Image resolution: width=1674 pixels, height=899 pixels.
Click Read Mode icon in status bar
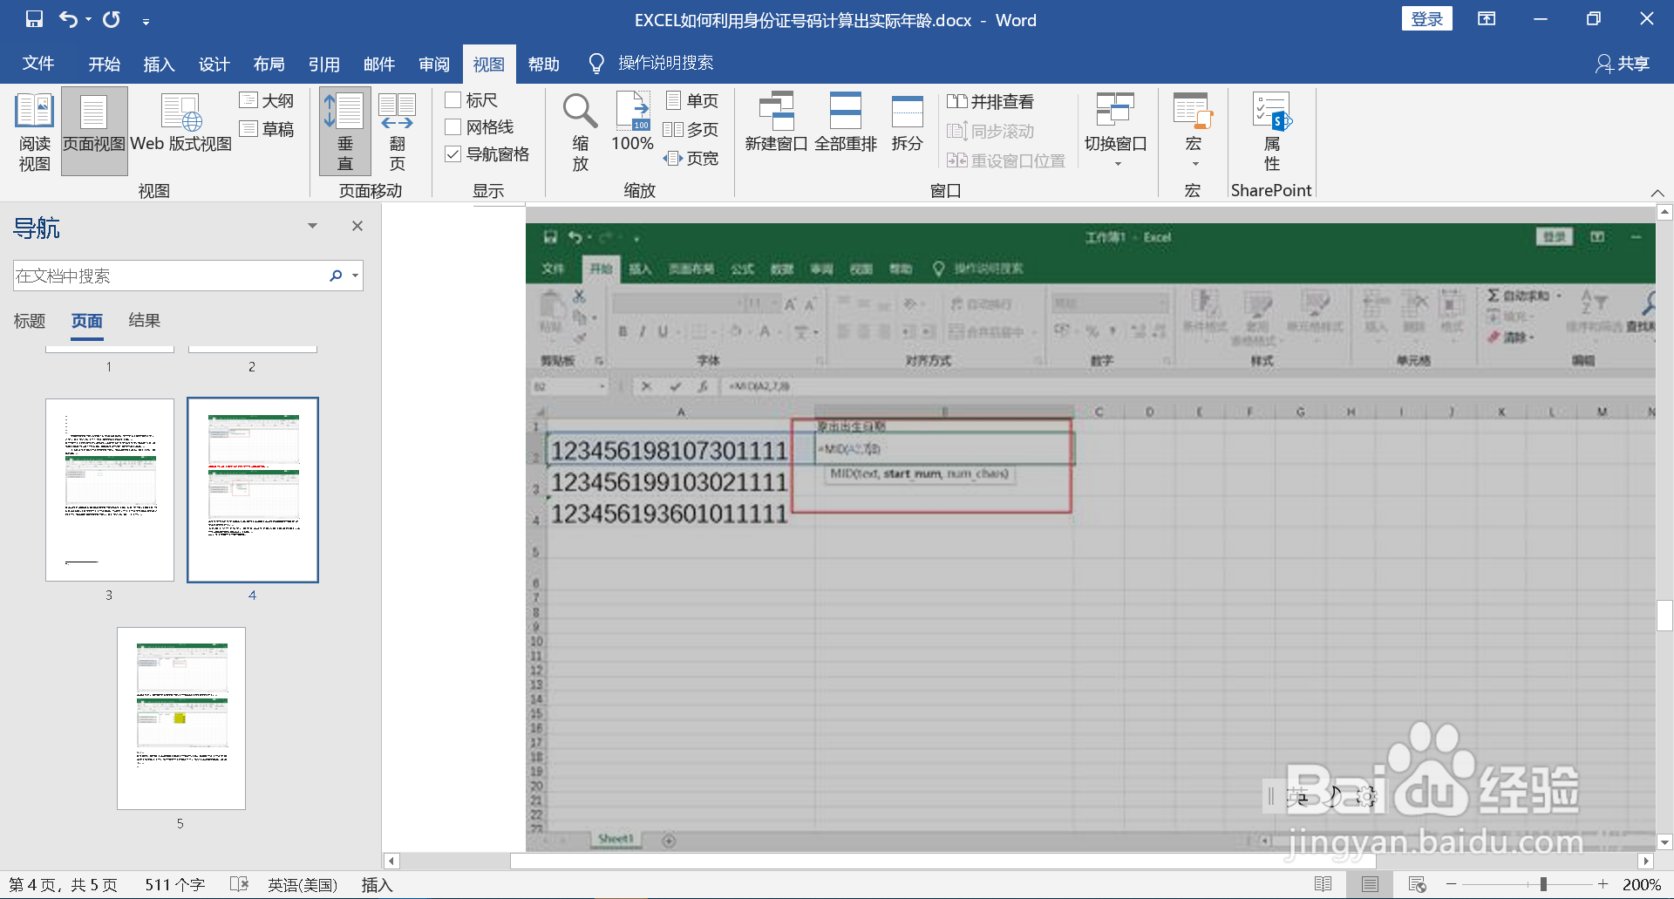[x=1323, y=884]
